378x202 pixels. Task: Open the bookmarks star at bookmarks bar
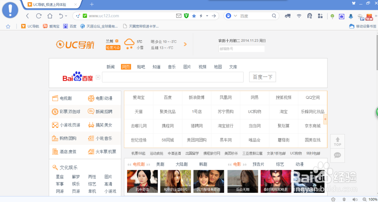[8, 26]
